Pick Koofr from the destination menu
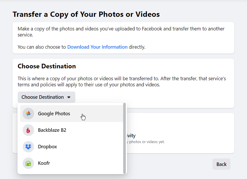 point(72,163)
